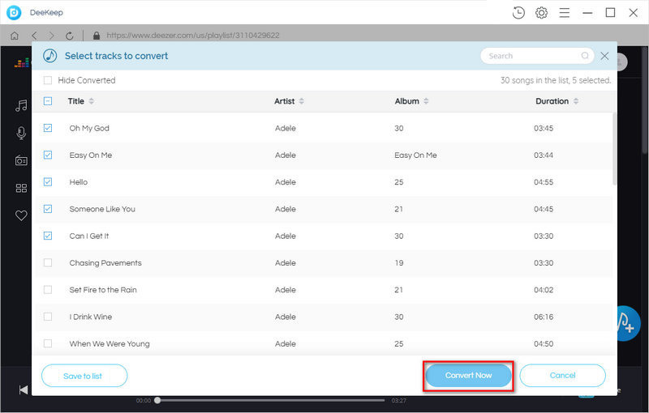649x413 pixels.
Task: Click the Someone Like You title
Action: (x=102, y=209)
